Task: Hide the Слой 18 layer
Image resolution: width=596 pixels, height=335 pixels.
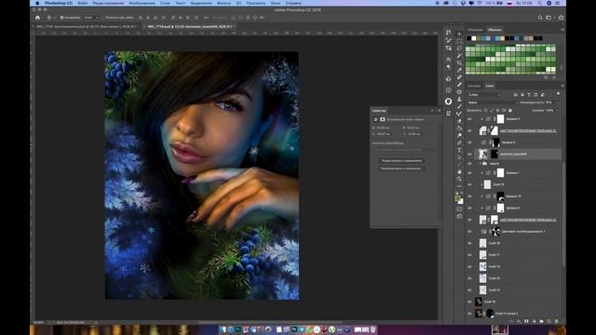Action: pyautogui.click(x=469, y=243)
